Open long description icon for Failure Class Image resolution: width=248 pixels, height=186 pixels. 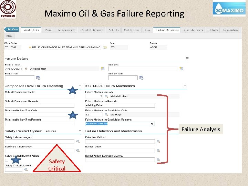coord(103,69)
